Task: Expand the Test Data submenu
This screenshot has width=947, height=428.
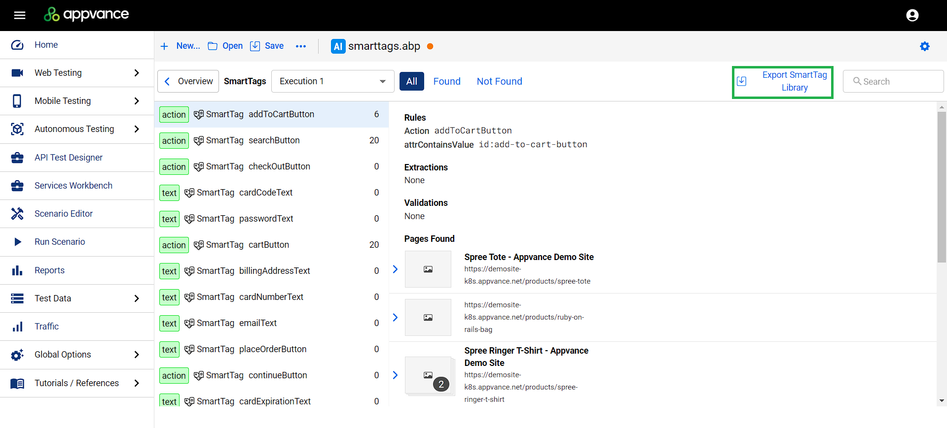Action: pos(137,298)
